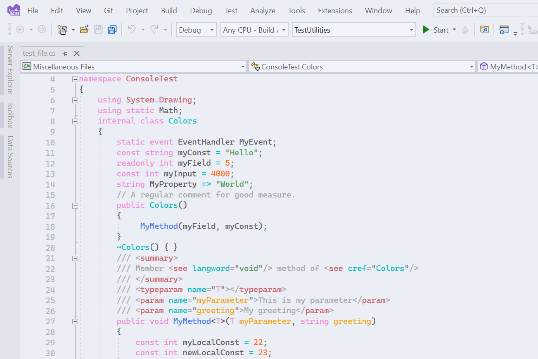Open the ConsoleTest.Colors navigation dropdown

click(471, 67)
